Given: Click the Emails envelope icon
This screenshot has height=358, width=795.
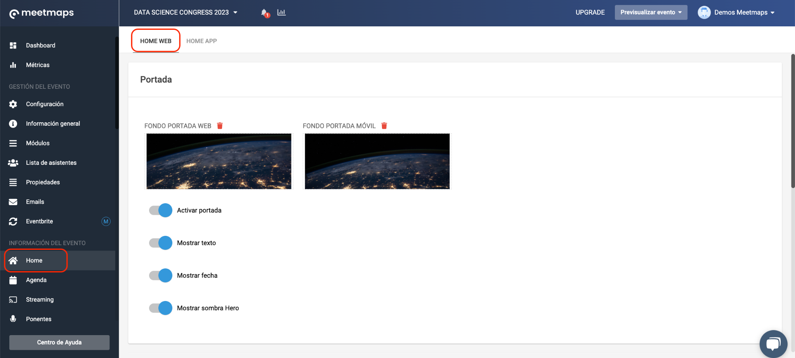Looking at the screenshot, I should [13, 202].
